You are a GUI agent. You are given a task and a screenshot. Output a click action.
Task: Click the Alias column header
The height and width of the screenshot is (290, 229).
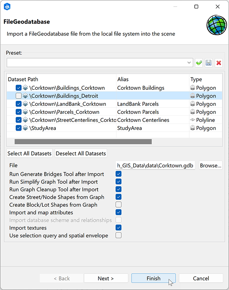click(153, 79)
